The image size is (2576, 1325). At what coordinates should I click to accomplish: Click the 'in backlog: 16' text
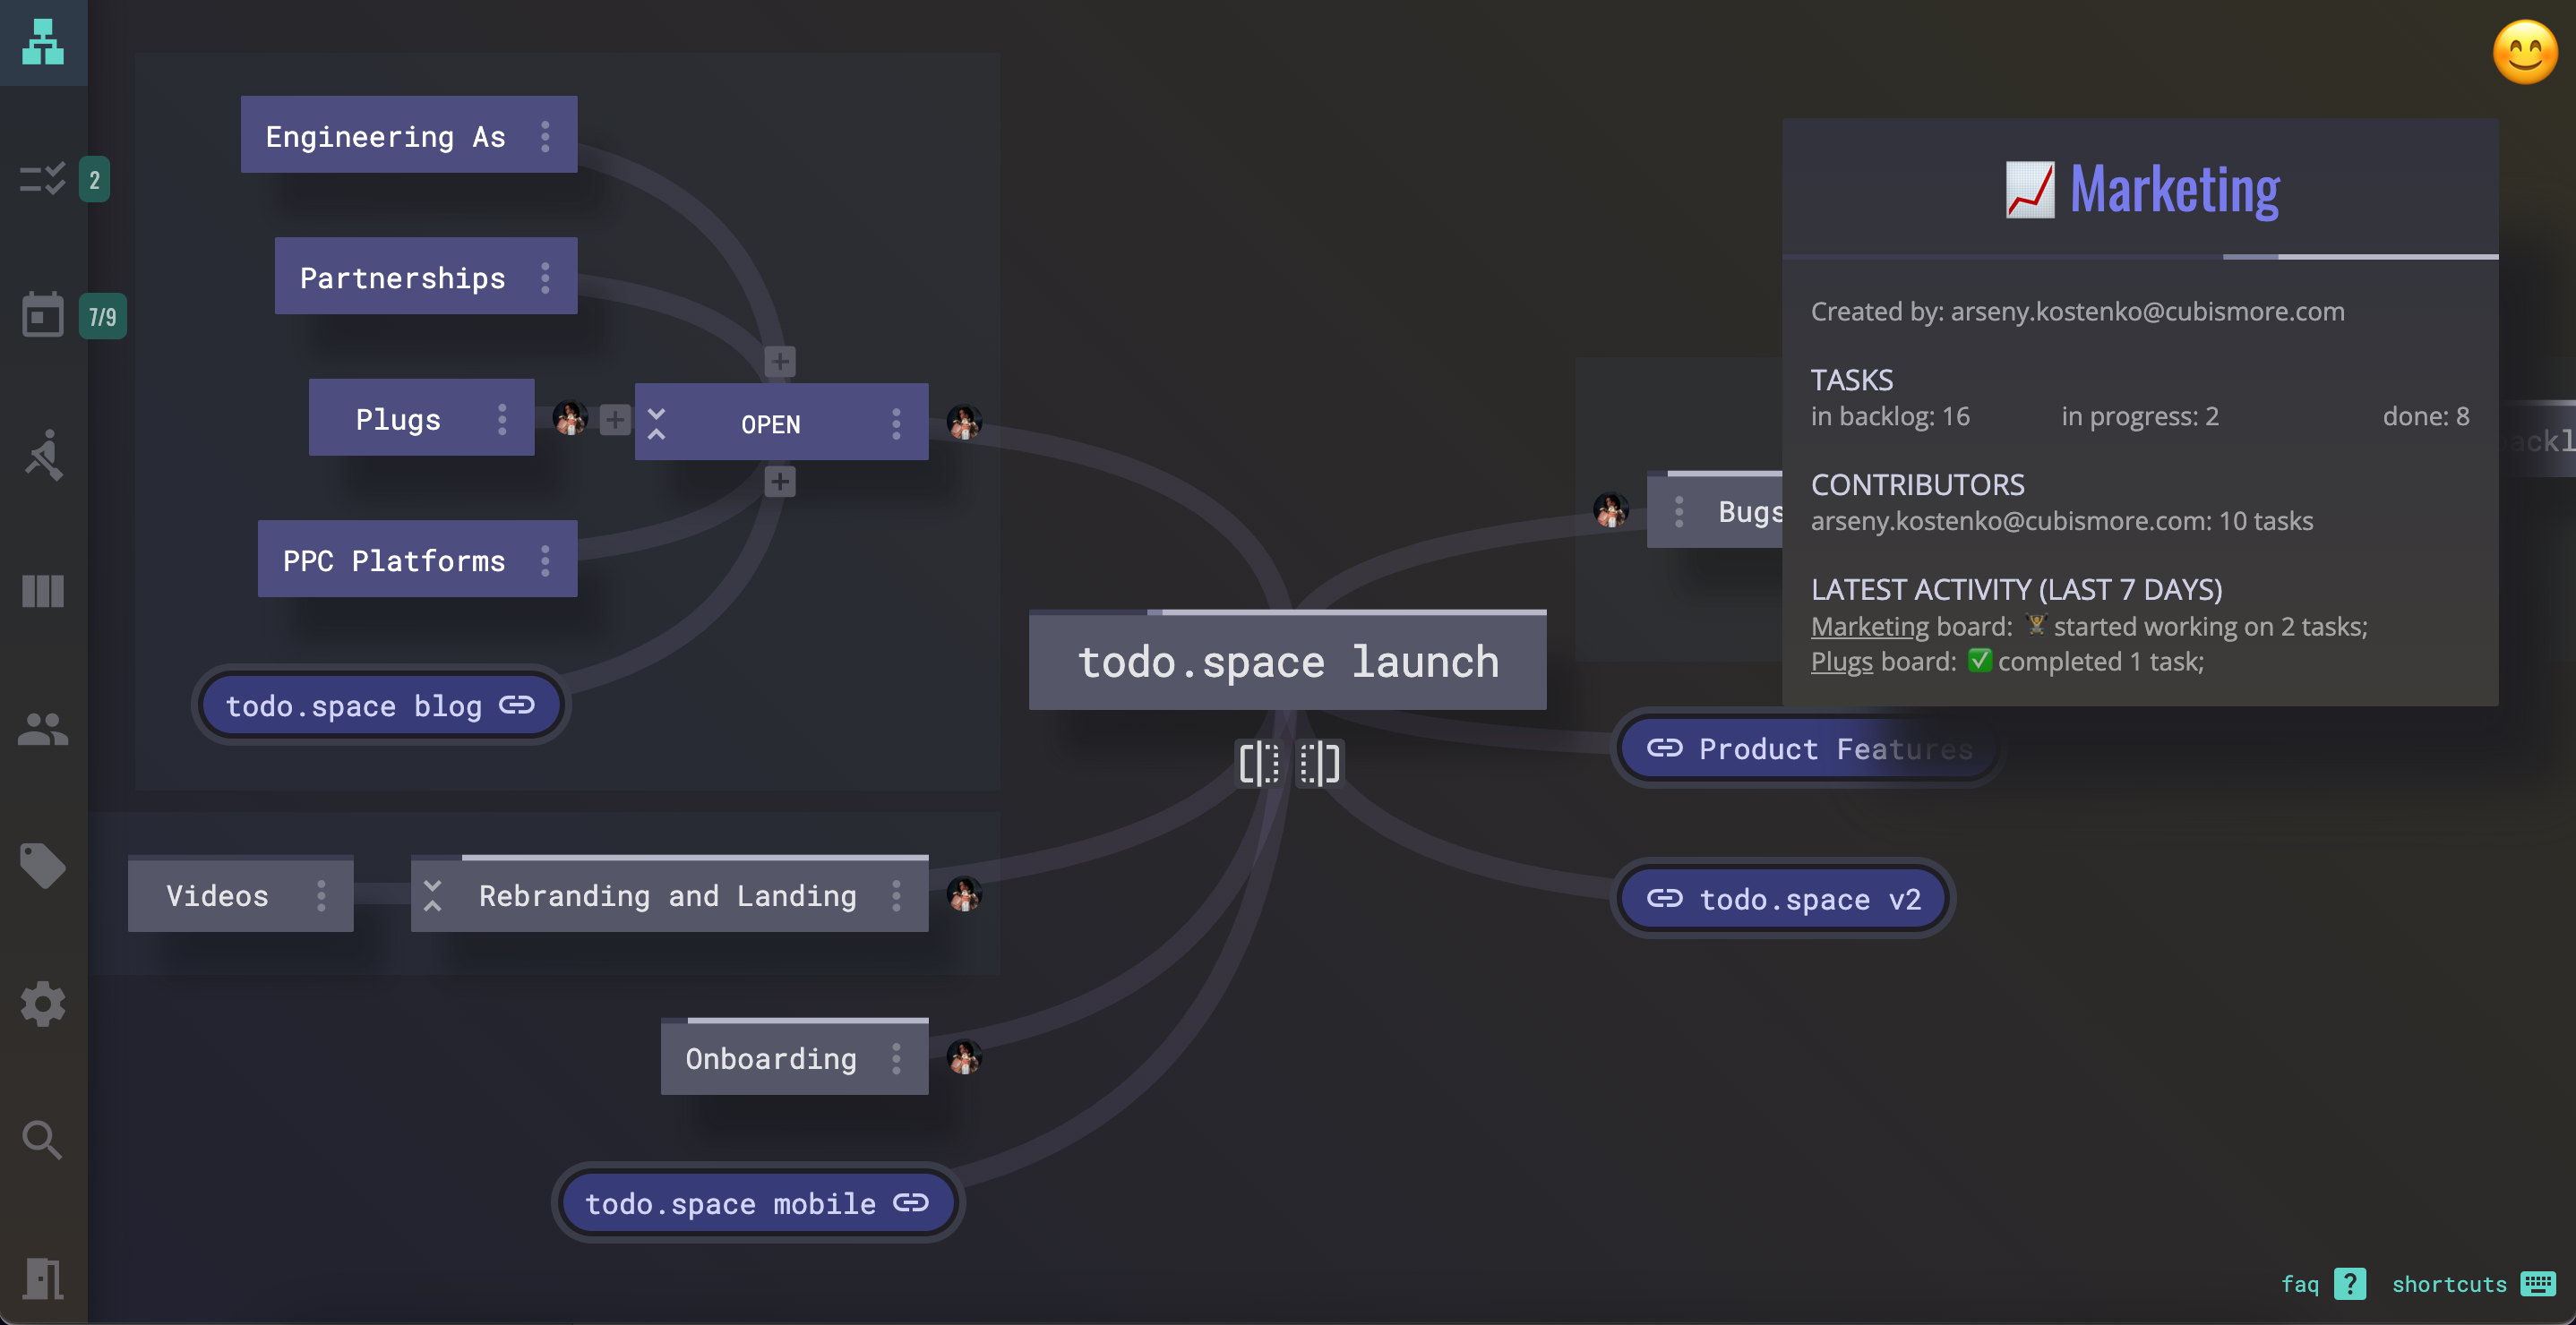click(1890, 416)
